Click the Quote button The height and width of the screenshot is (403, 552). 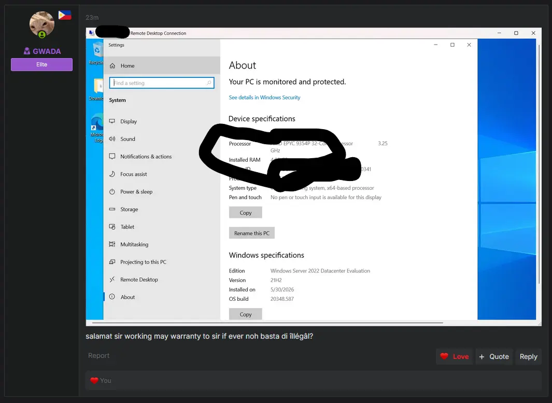tap(494, 356)
